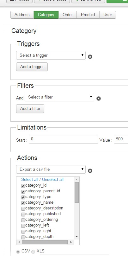This screenshot has width=128, height=256.
Task: Click the field list scroll-up arrow
Action: pyautogui.click(x=77, y=180)
